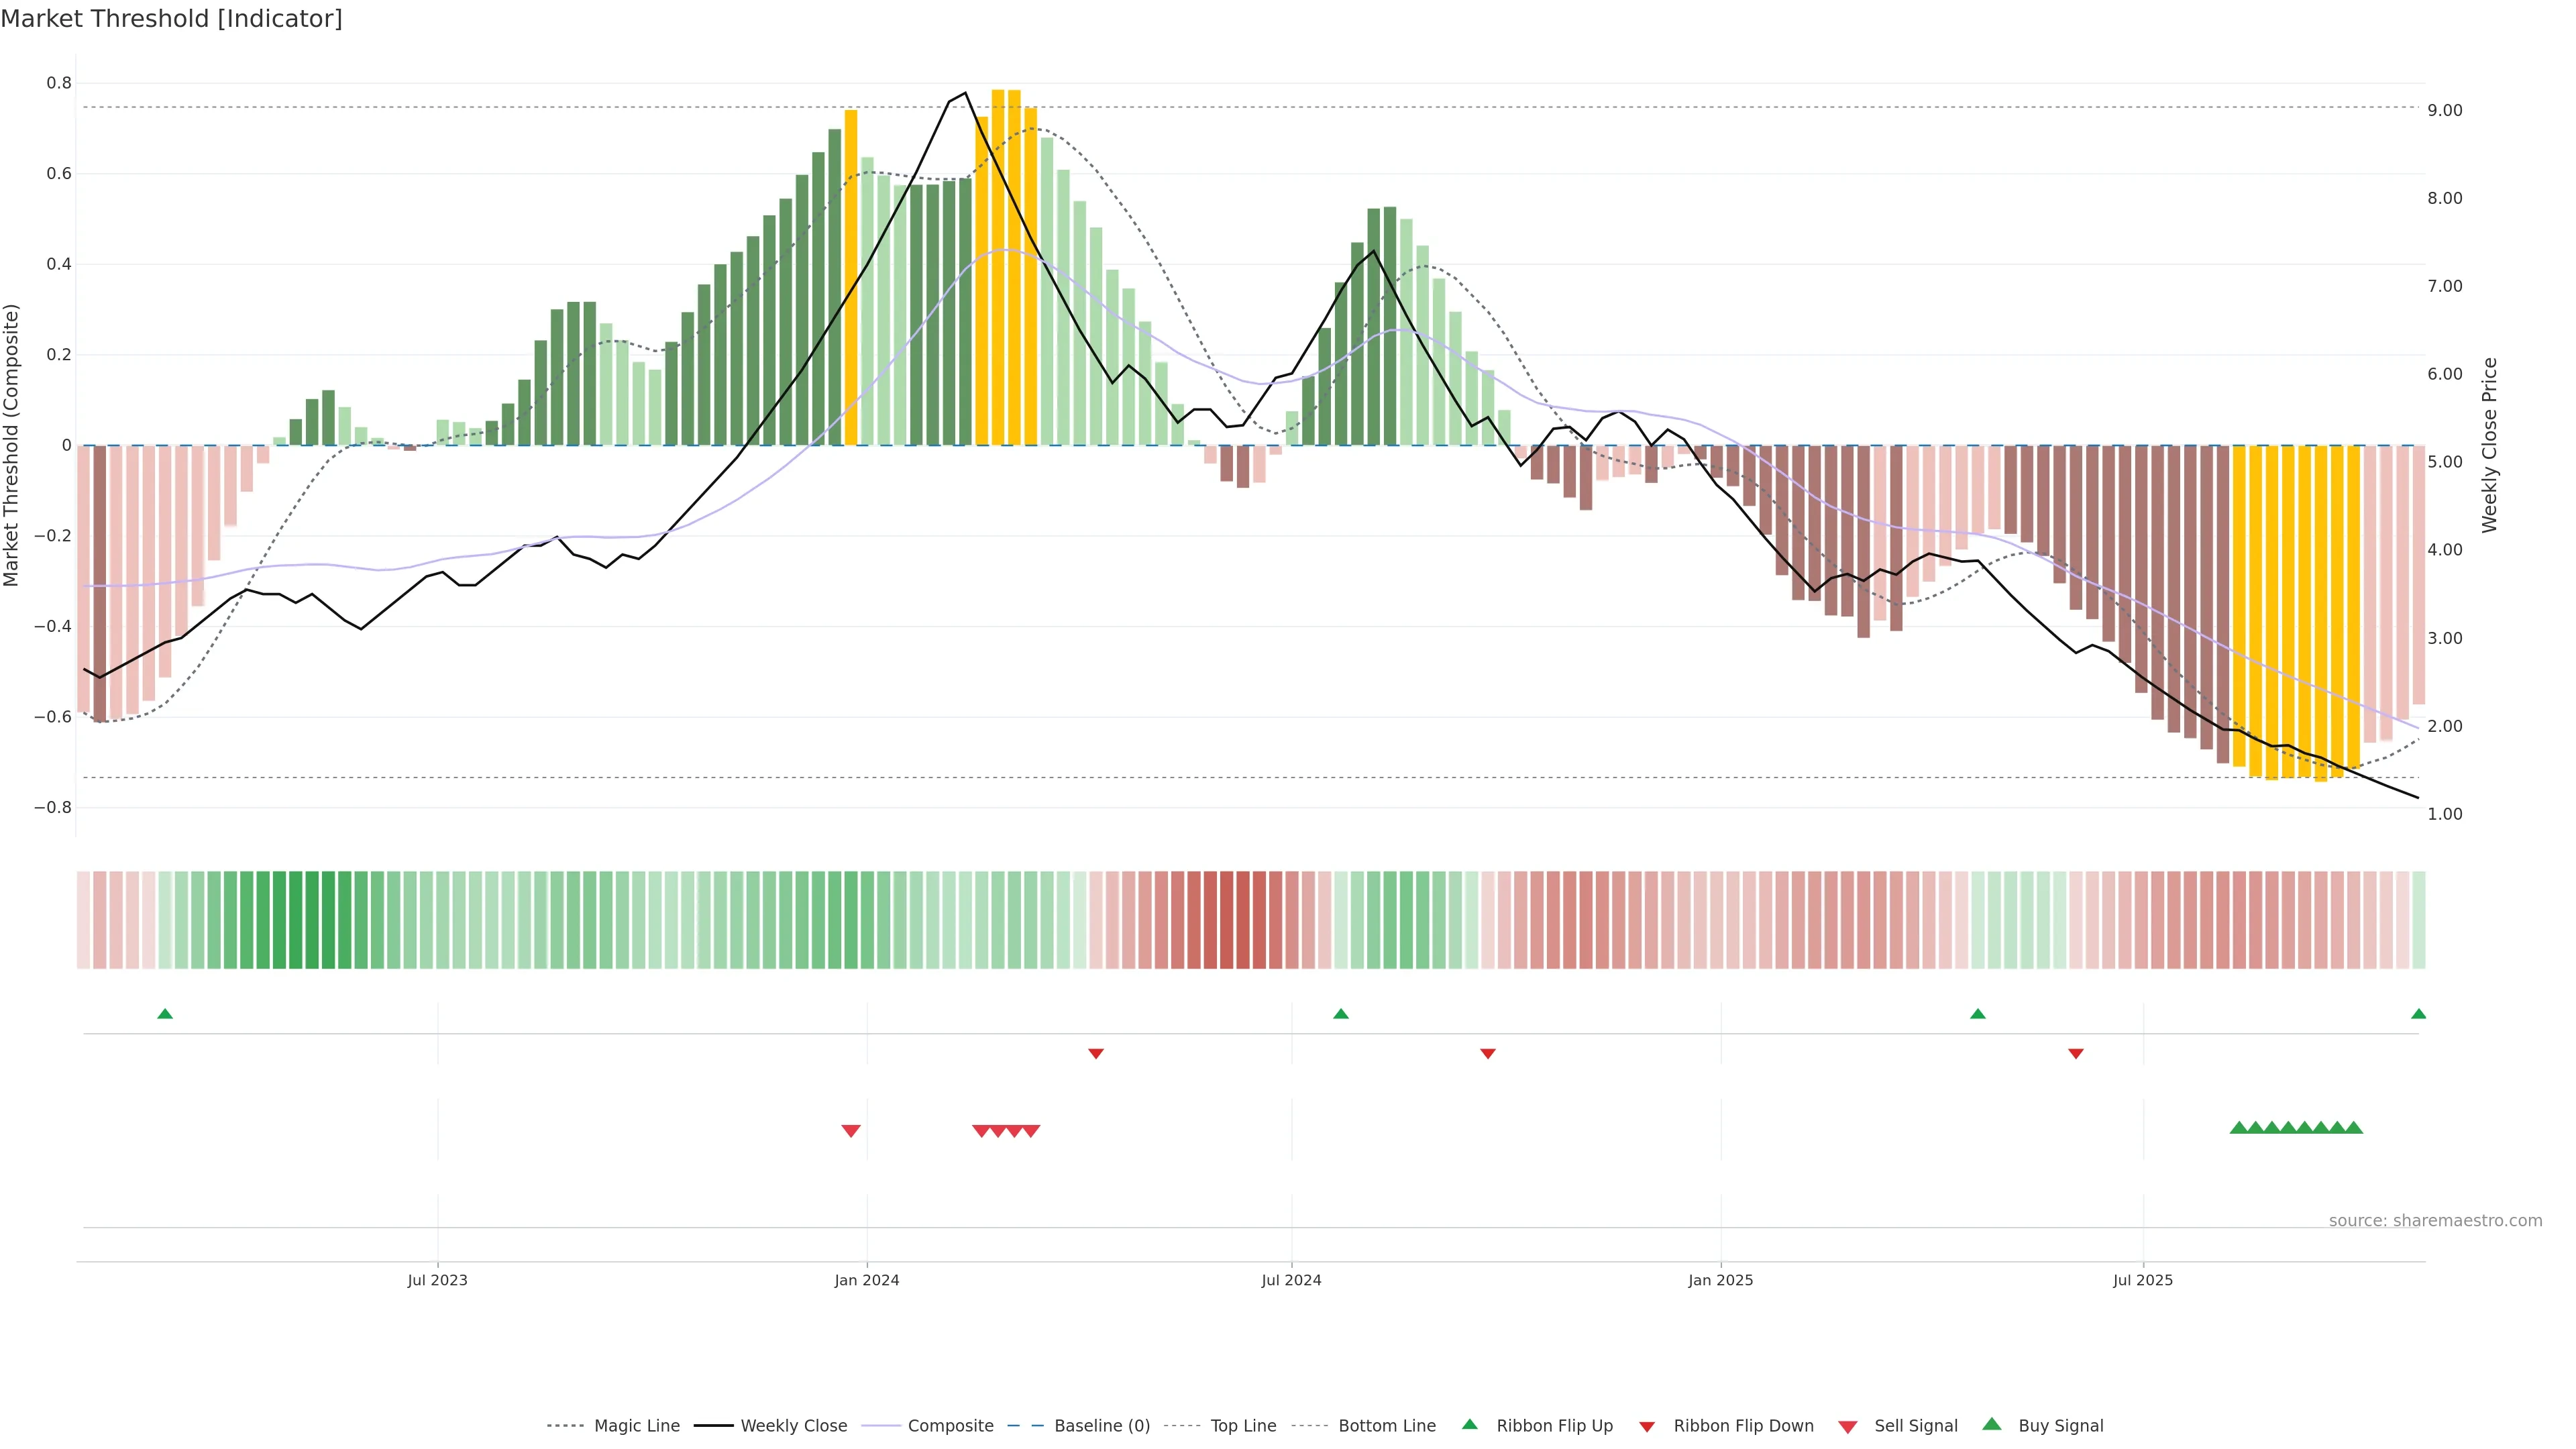Click the isolated Sell Signal marker before Jan 2024

pos(851,1131)
